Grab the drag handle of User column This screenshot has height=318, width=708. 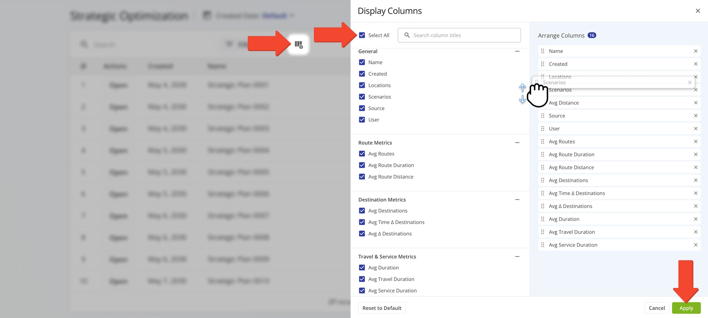click(x=542, y=129)
